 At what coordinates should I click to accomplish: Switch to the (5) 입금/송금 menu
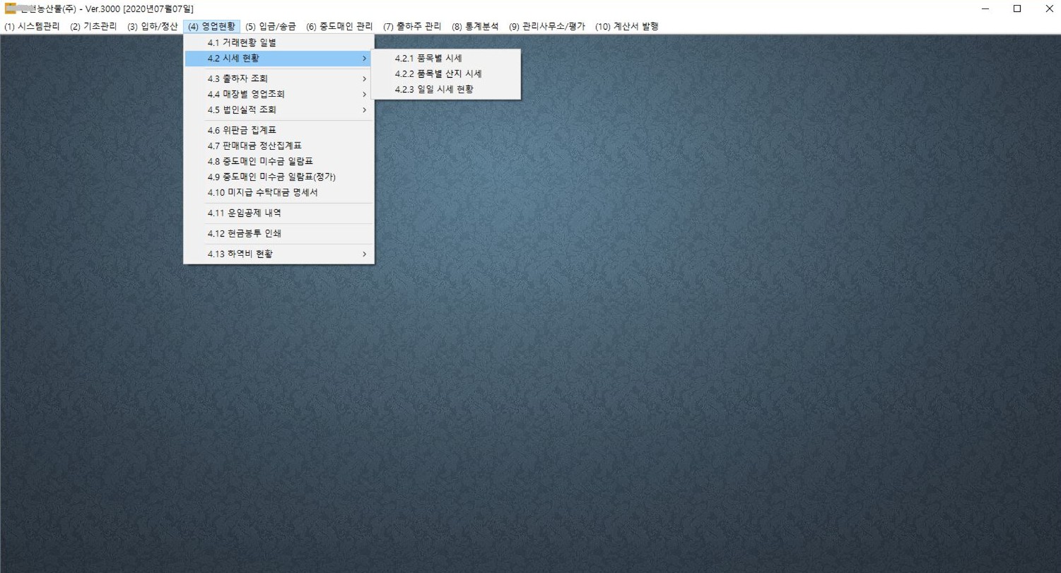(x=271, y=26)
